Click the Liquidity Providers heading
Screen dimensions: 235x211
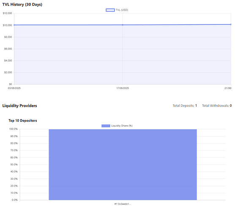click(x=19, y=105)
